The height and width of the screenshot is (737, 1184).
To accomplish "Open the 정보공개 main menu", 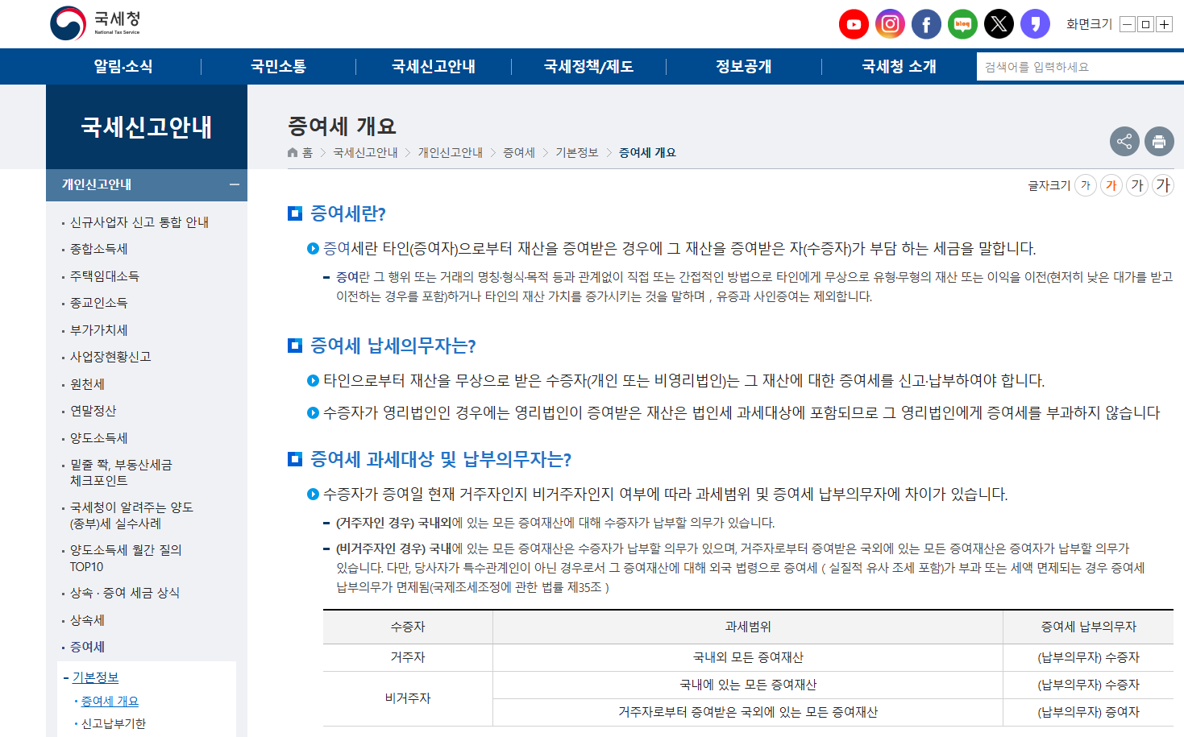I will point(744,66).
